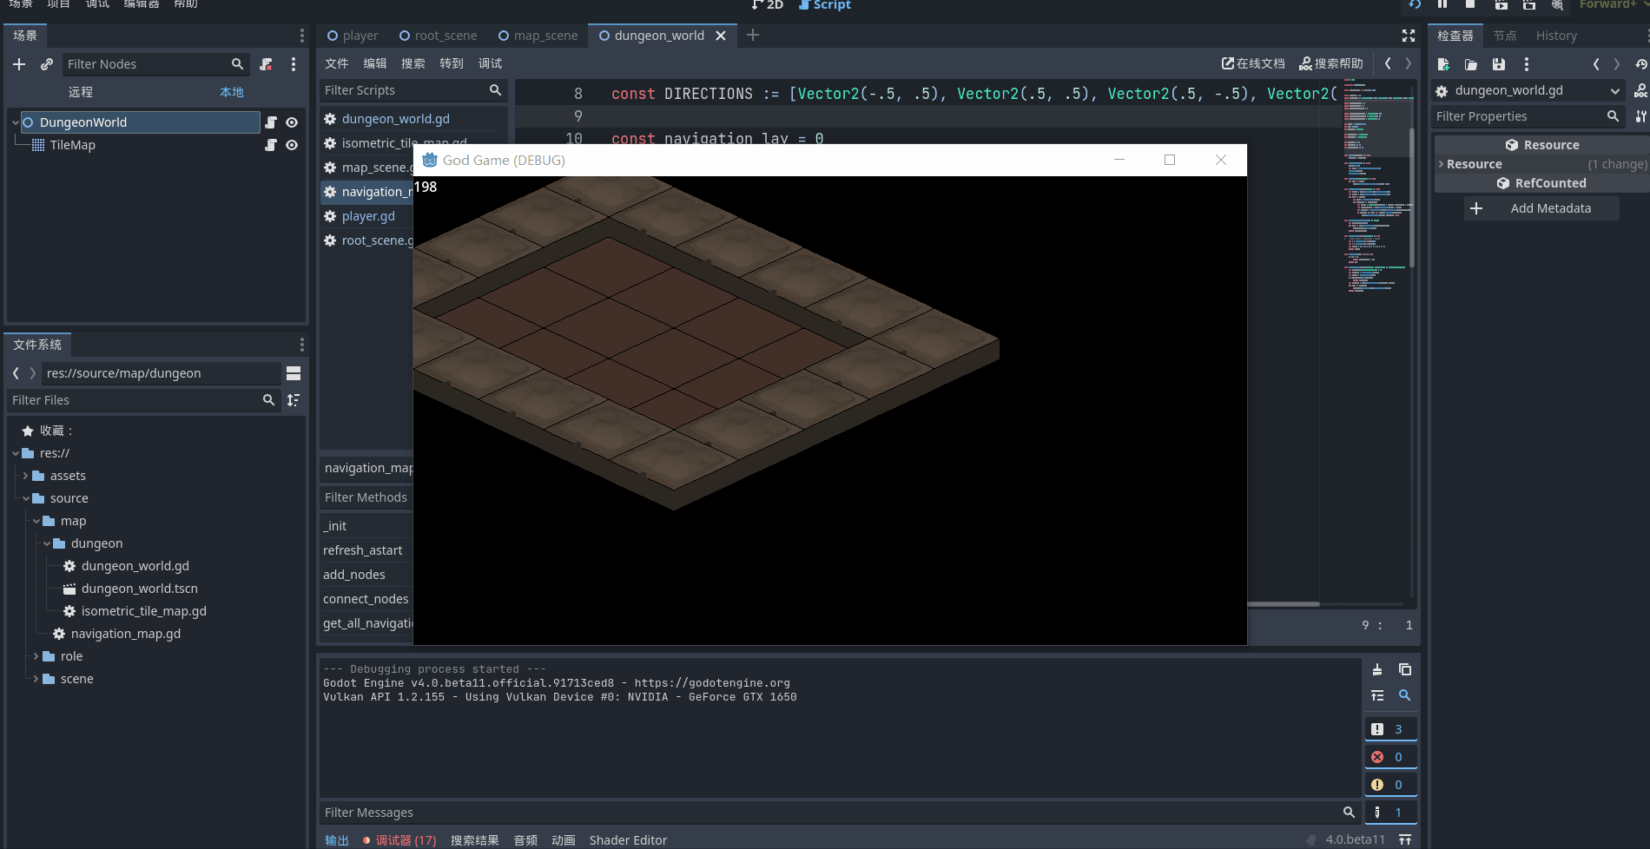Collapse the dungeon folder in FileSystem
This screenshot has width=1650, height=849.
click(46, 543)
